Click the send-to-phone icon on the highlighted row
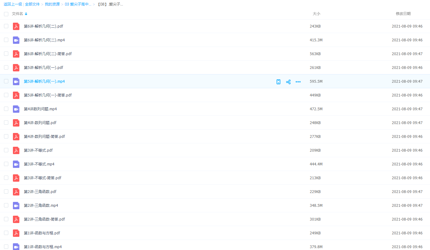The image size is (430, 250). [x=278, y=82]
